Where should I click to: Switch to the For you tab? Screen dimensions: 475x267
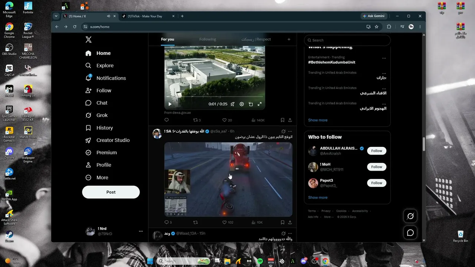167,39
